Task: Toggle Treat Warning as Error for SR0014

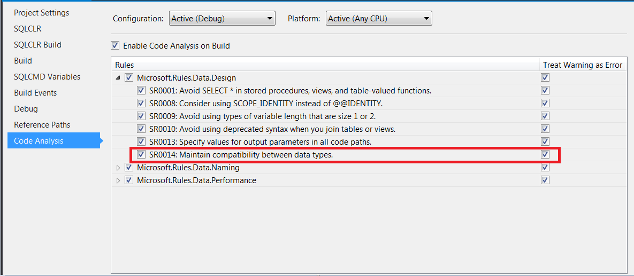Action: coord(545,154)
